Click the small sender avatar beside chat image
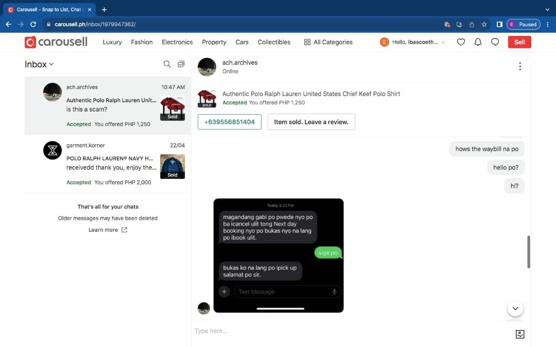The image size is (556, 347). coord(204,308)
